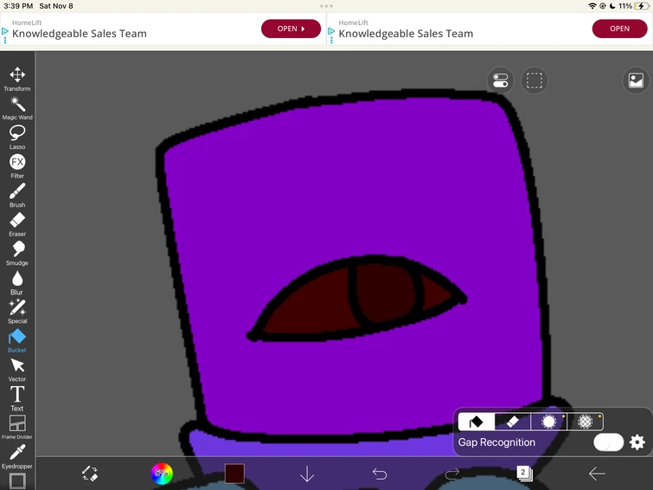Tap the three-dot multitasking indicator
Viewport: 653px width, 490px height.
click(327, 6)
